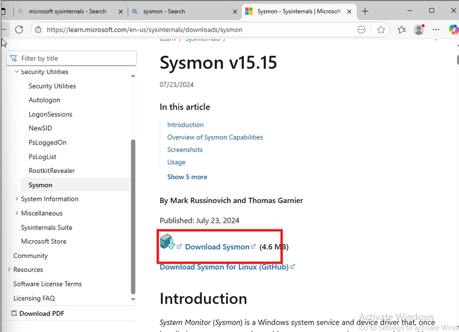Select Sysmon in sidebar
The image size is (459, 332).
click(x=75, y=185)
